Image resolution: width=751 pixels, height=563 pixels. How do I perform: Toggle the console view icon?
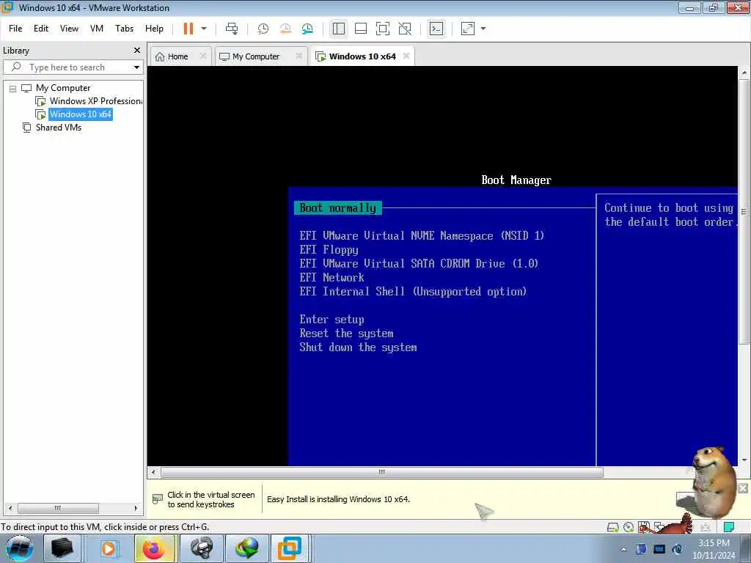tap(436, 29)
